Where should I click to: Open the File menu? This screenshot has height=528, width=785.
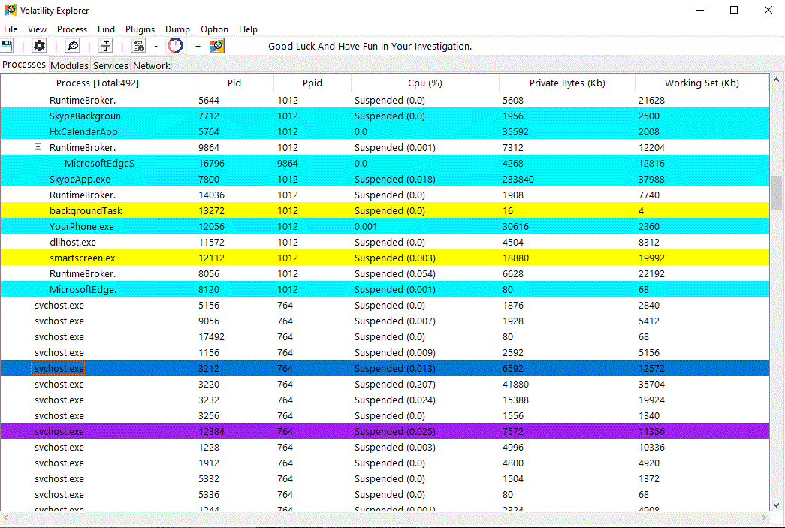(11, 29)
